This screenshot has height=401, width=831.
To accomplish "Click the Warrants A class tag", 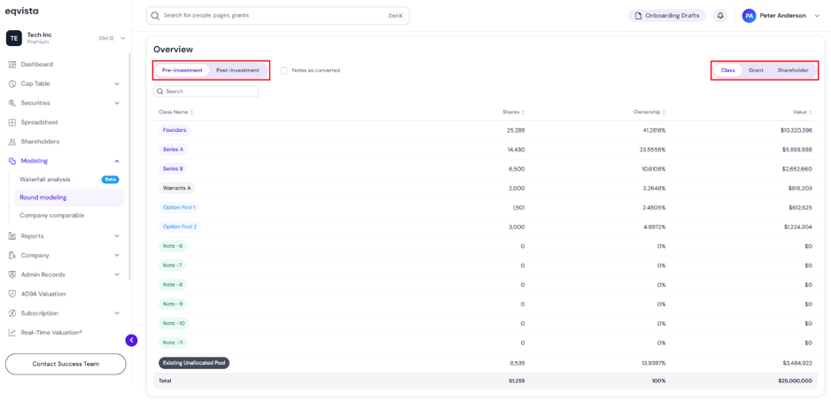I will point(177,188).
